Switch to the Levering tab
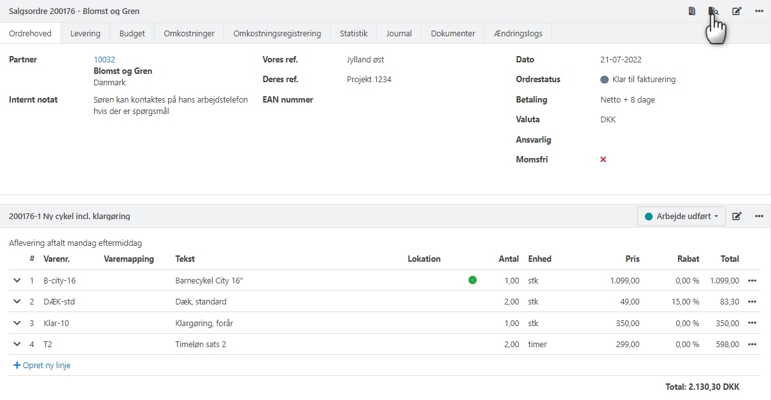The image size is (771, 400). click(x=85, y=34)
